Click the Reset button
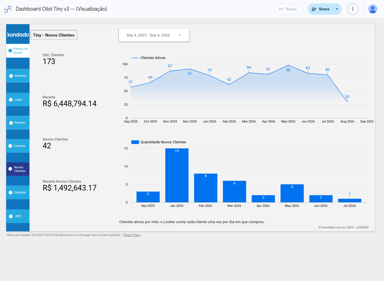Screen dimensions: 384x281 tap(289, 9)
